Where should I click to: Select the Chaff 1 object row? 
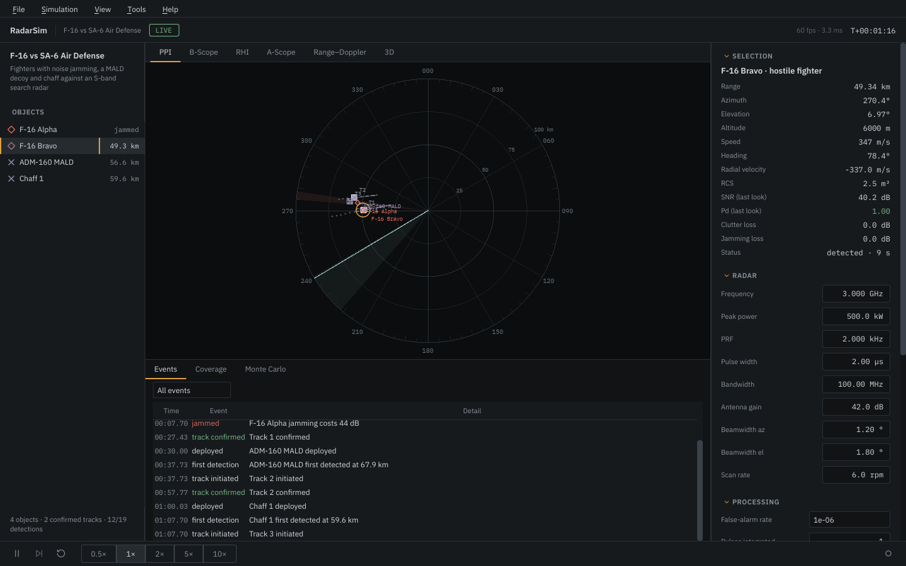click(72, 179)
